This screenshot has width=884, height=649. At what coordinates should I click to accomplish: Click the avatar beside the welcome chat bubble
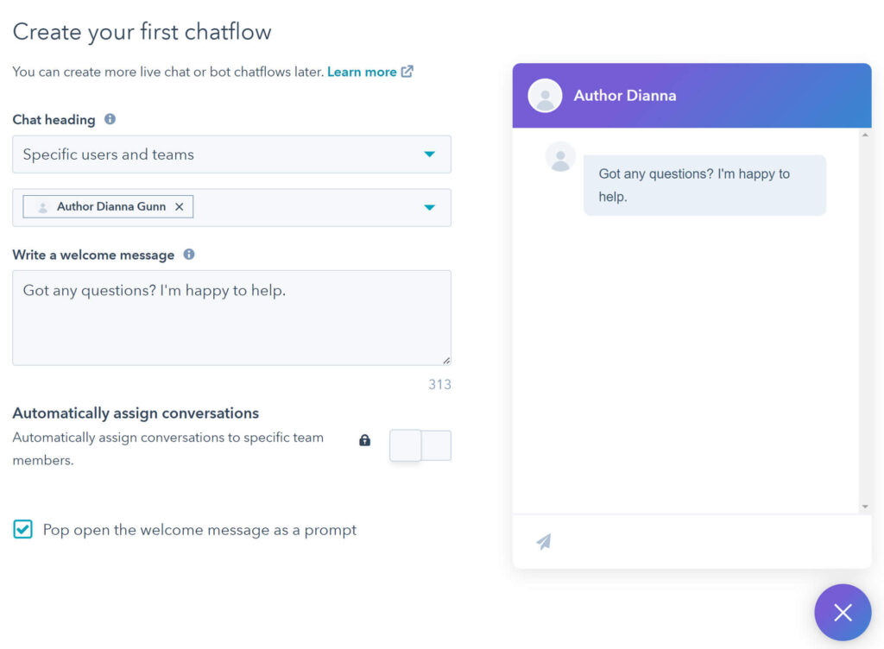[561, 157]
